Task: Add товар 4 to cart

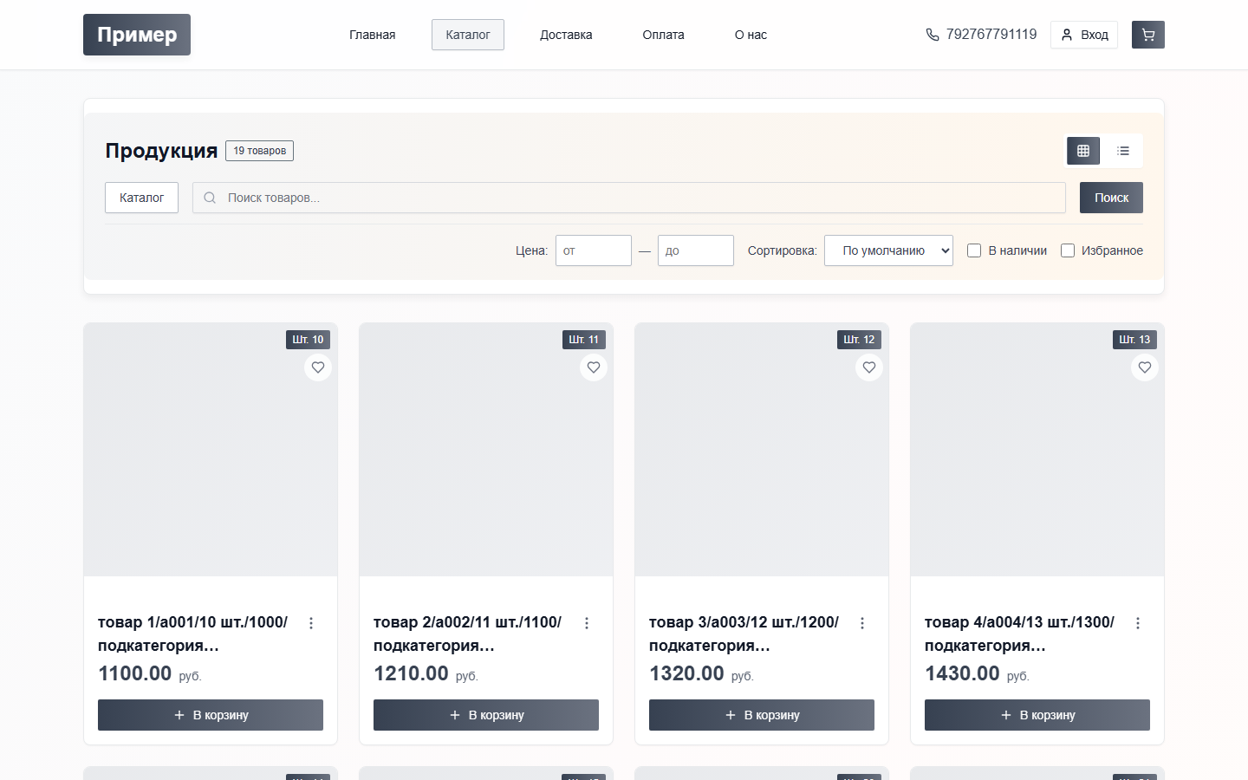Action: 1037,715
